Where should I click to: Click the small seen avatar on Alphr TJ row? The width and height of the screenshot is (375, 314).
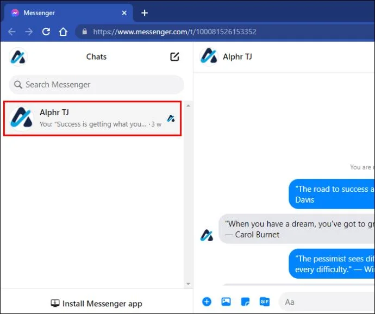pos(171,118)
